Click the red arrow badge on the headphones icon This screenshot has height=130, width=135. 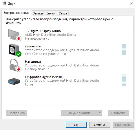(x=19, y=69)
